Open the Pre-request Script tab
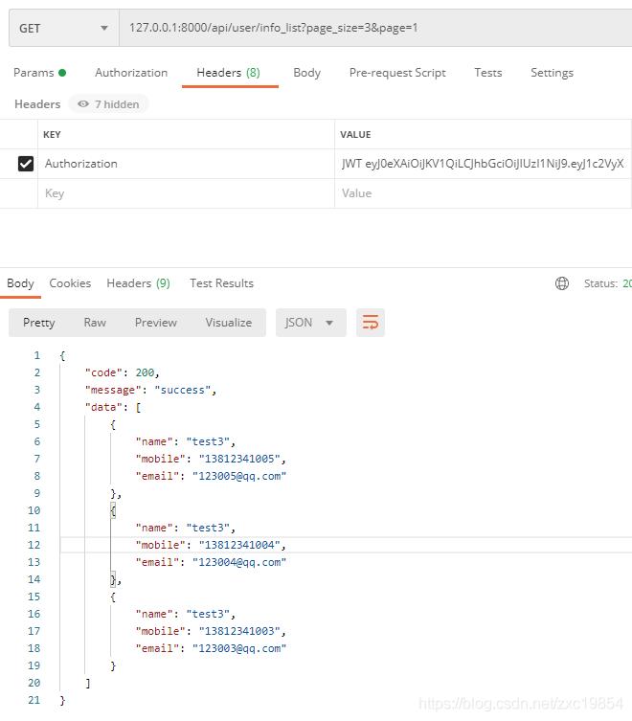Viewport: 632px width, 721px height. [x=397, y=73]
